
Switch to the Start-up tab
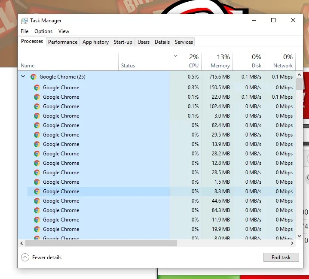click(123, 42)
